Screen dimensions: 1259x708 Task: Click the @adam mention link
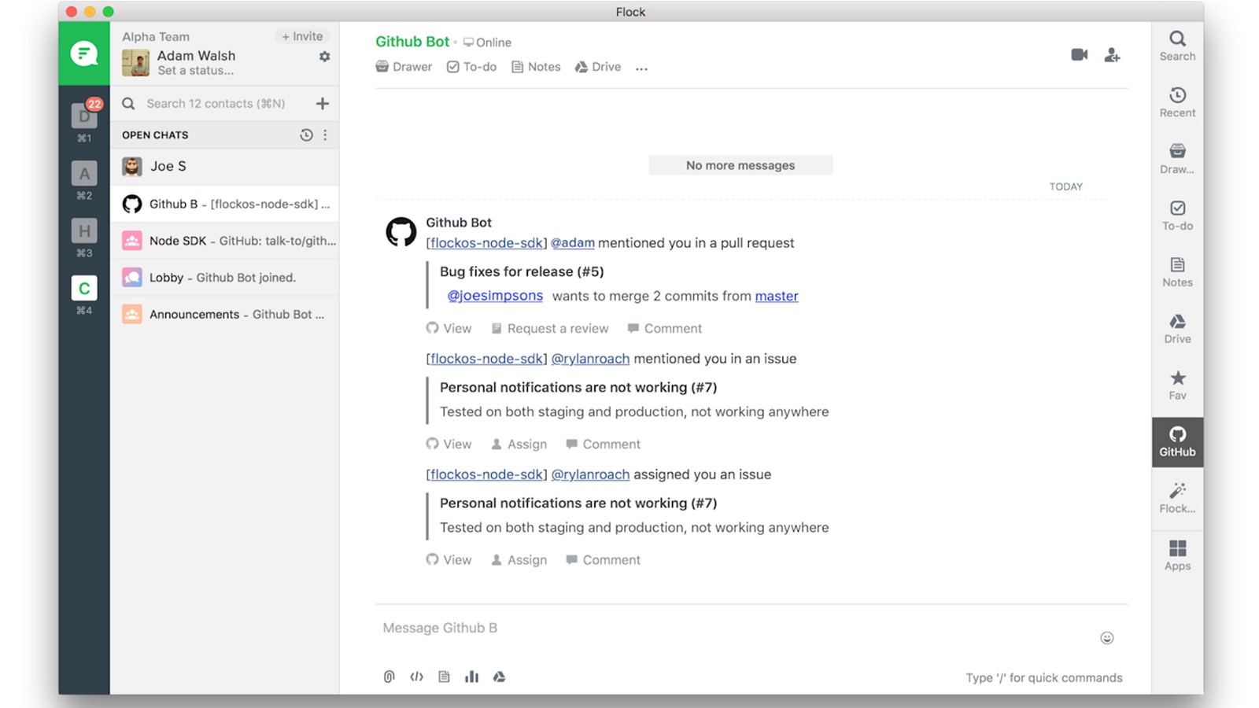pyautogui.click(x=573, y=243)
